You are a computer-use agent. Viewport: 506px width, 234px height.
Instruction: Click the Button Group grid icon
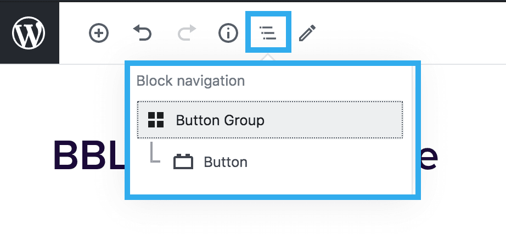(x=156, y=120)
